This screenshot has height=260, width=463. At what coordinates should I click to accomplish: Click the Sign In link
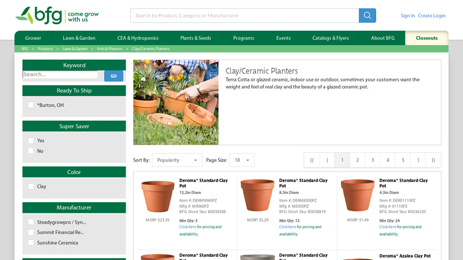click(x=408, y=16)
